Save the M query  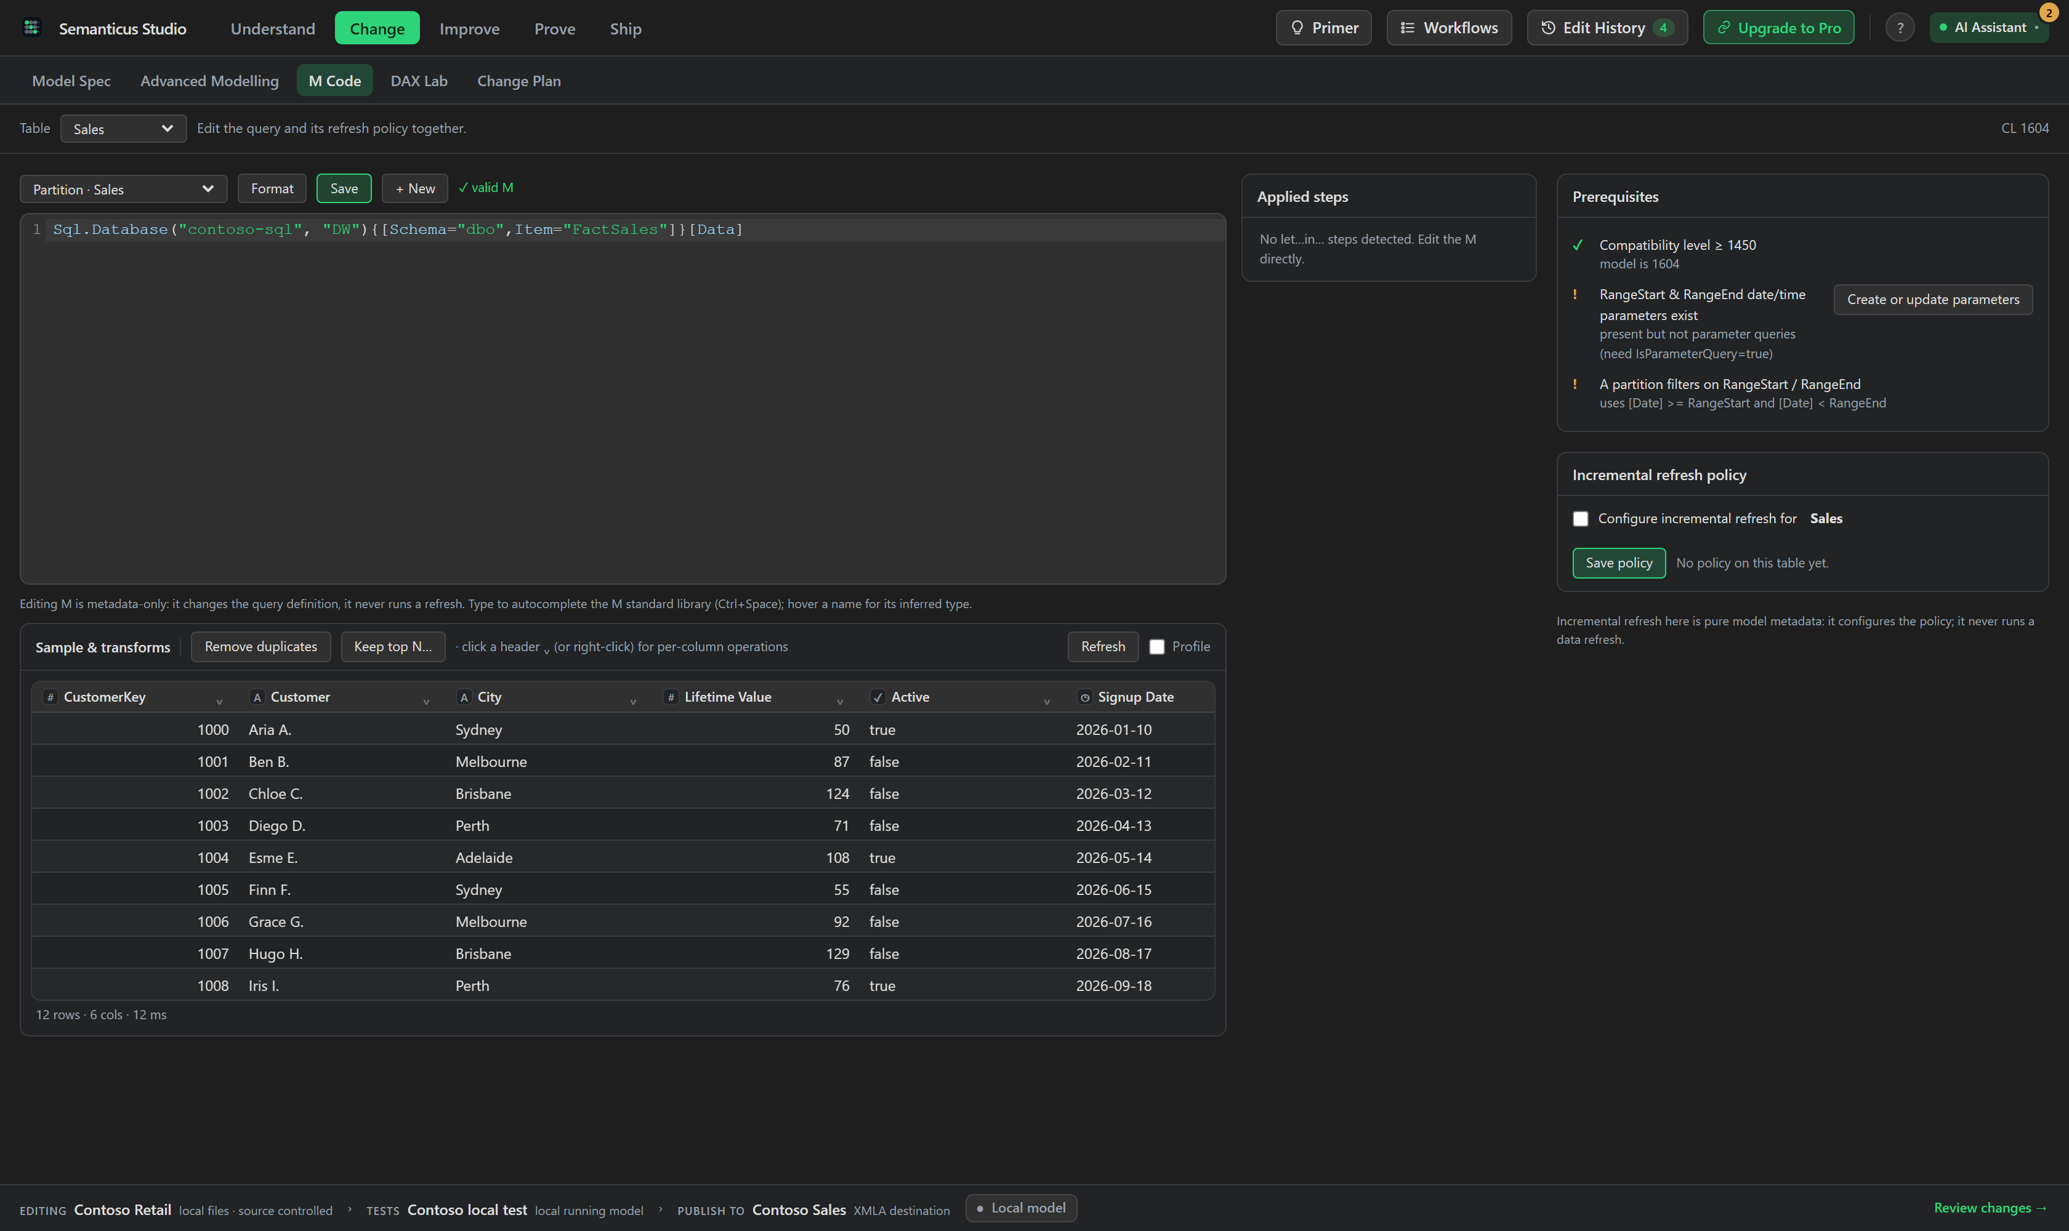click(x=344, y=188)
